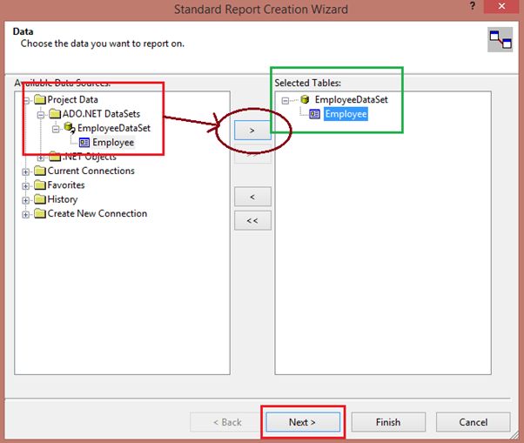Image resolution: width=524 pixels, height=443 pixels.
Task: Select highlighted Employee in Selected Tables
Action: [x=346, y=114]
